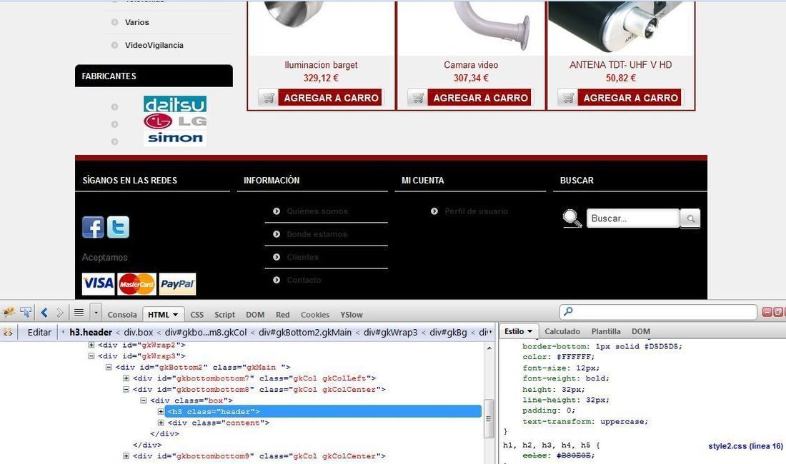Click the code-brackets icon left of Editar
This screenshot has width=786, height=464.
pos(8,333)
